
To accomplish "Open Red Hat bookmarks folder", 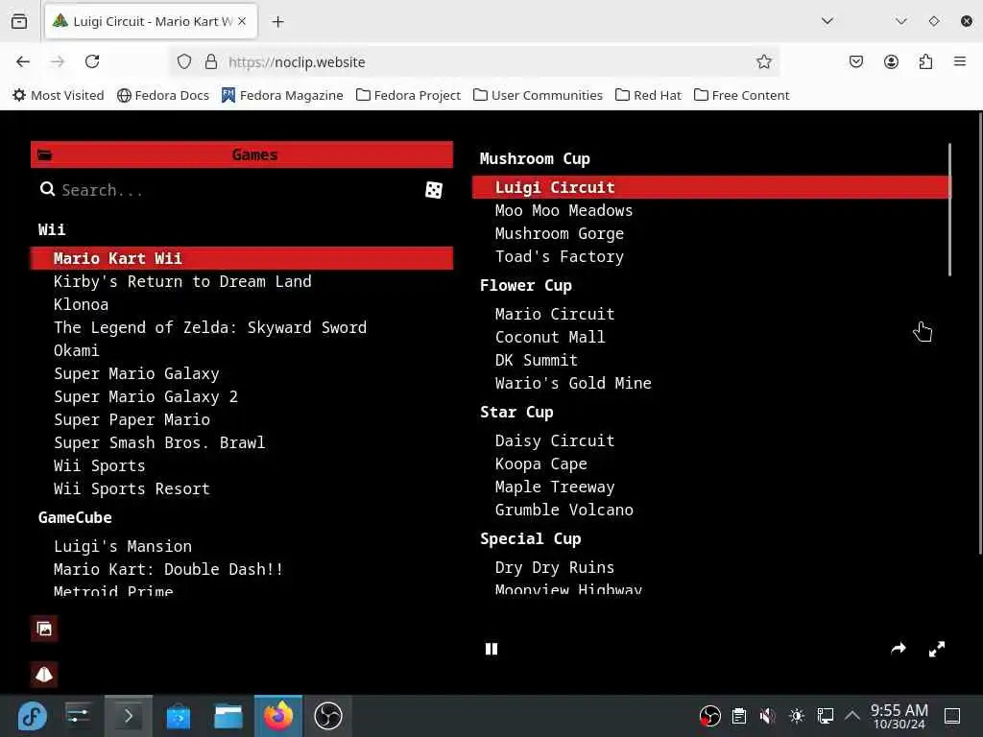I will tap(648, 95).
